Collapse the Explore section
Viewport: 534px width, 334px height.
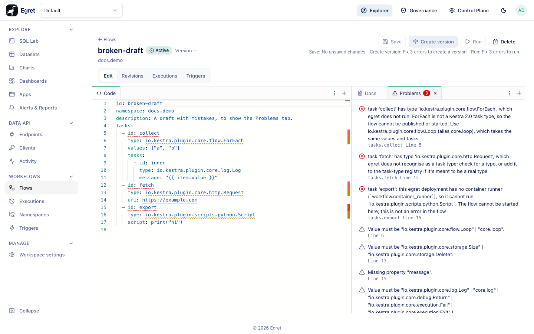coord(71,30)
